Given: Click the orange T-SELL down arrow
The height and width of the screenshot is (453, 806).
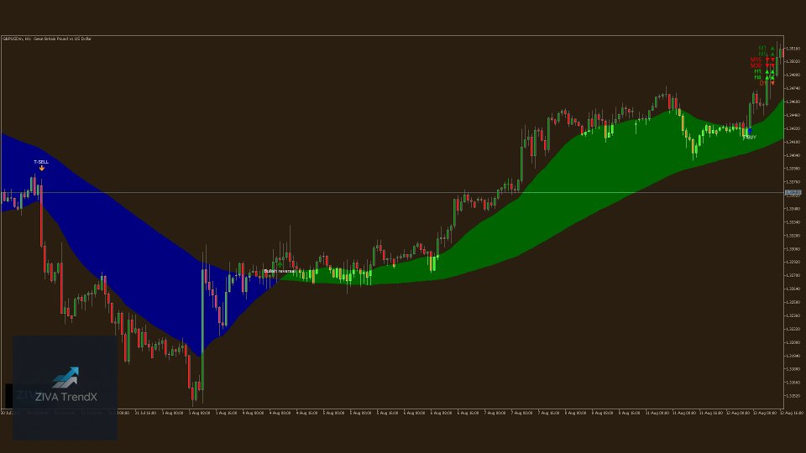Looking at the screenshot, I should click(42, 168).
